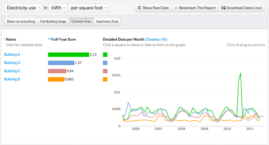This screenshot has width=269, height=145.
Task: Click the Show Raw Data list icon
Action: pos(140,8)
